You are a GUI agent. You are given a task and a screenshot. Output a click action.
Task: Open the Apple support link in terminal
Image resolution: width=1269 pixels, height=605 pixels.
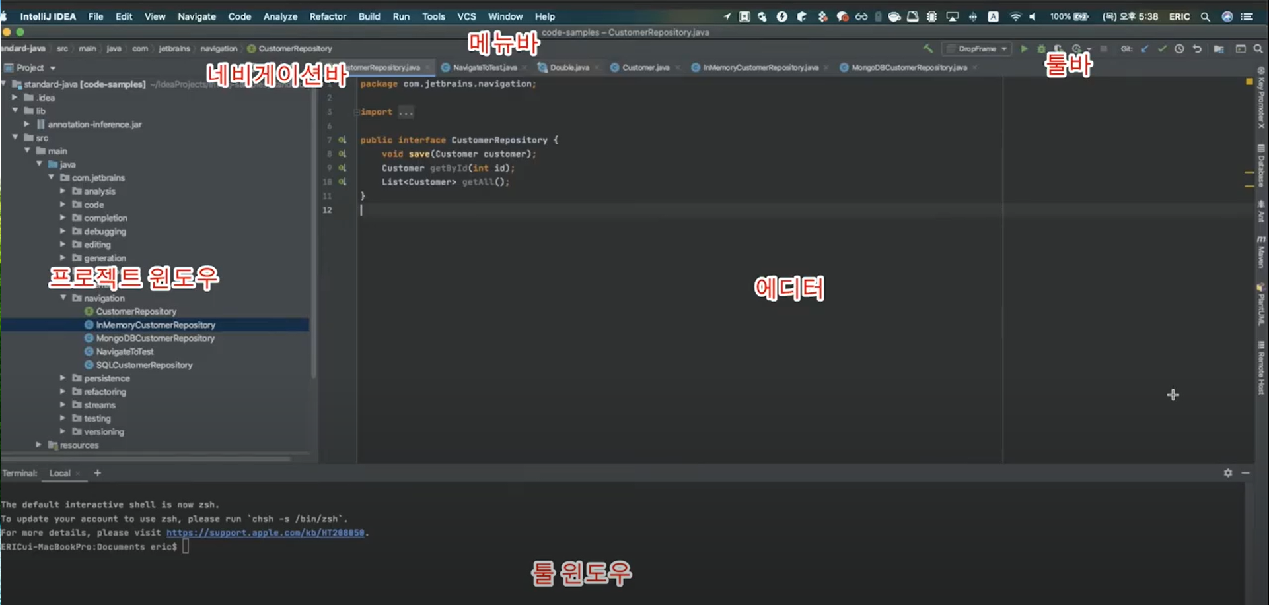point(265,533)
